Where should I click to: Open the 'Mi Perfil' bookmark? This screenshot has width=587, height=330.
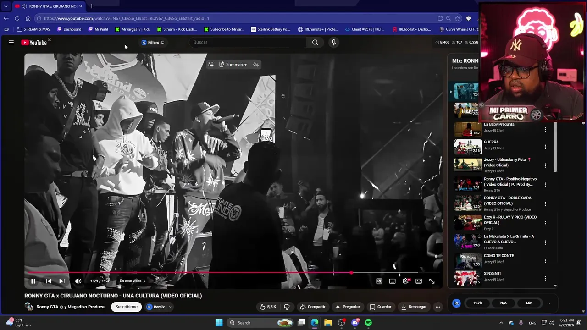[98, 29]
